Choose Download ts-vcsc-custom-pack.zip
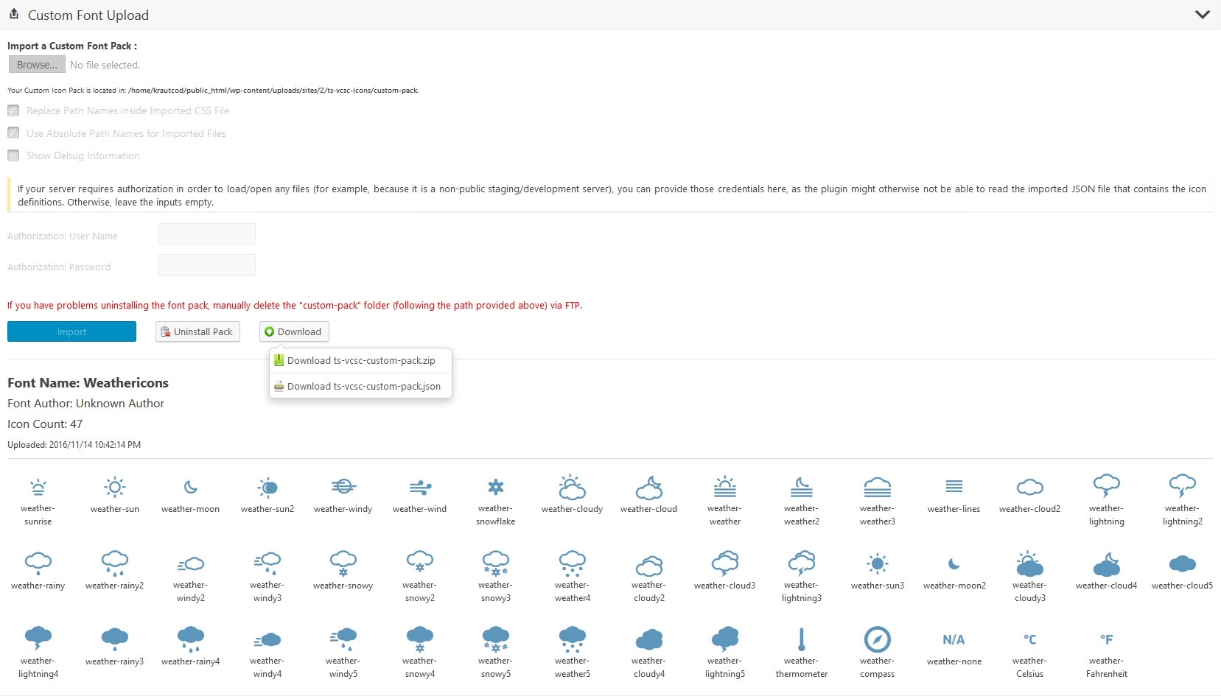This screenshot has width=1221, height=699. pyautogui.click(x=360, y=361)
